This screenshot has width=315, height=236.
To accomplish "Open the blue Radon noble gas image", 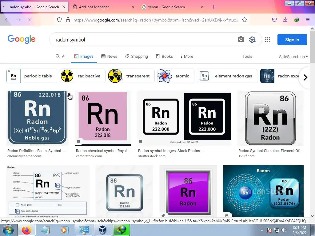I will coord(37,118).
